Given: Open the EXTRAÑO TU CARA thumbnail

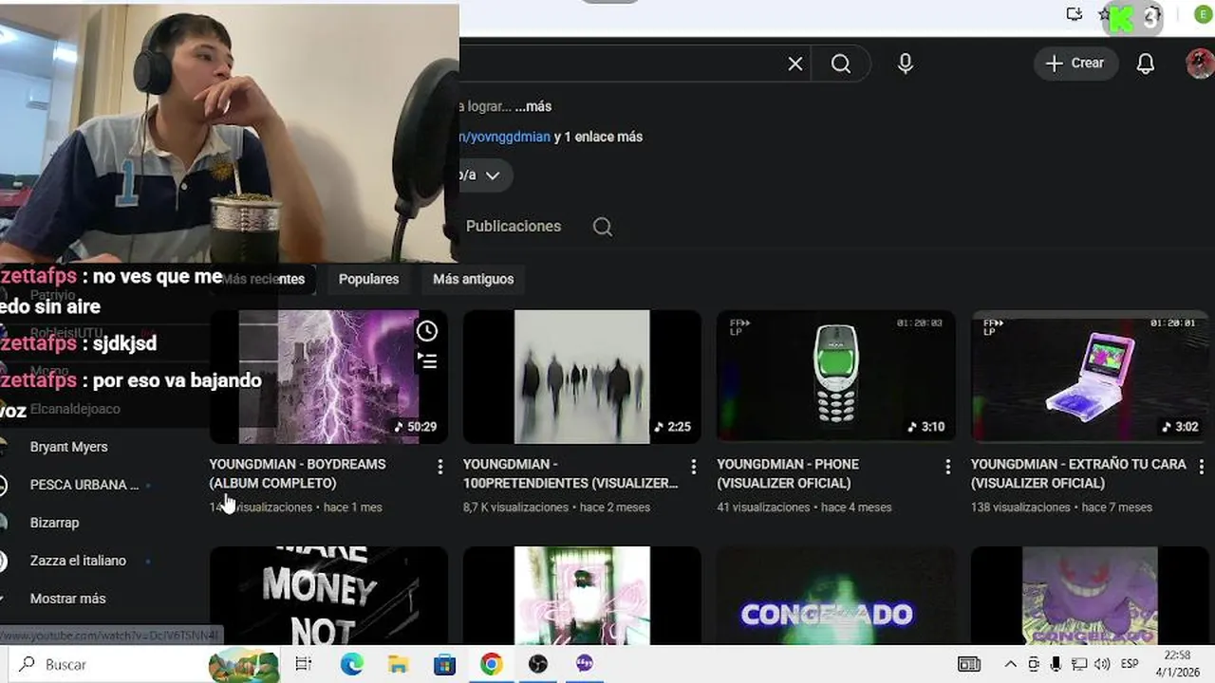Looking at the screenshot, I should coord(1090,377).
